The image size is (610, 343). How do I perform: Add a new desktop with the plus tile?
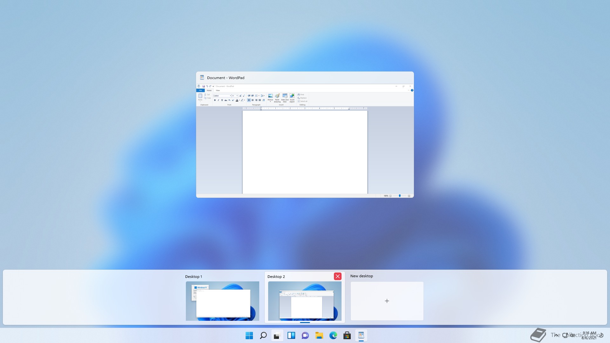tap(387, 301)
